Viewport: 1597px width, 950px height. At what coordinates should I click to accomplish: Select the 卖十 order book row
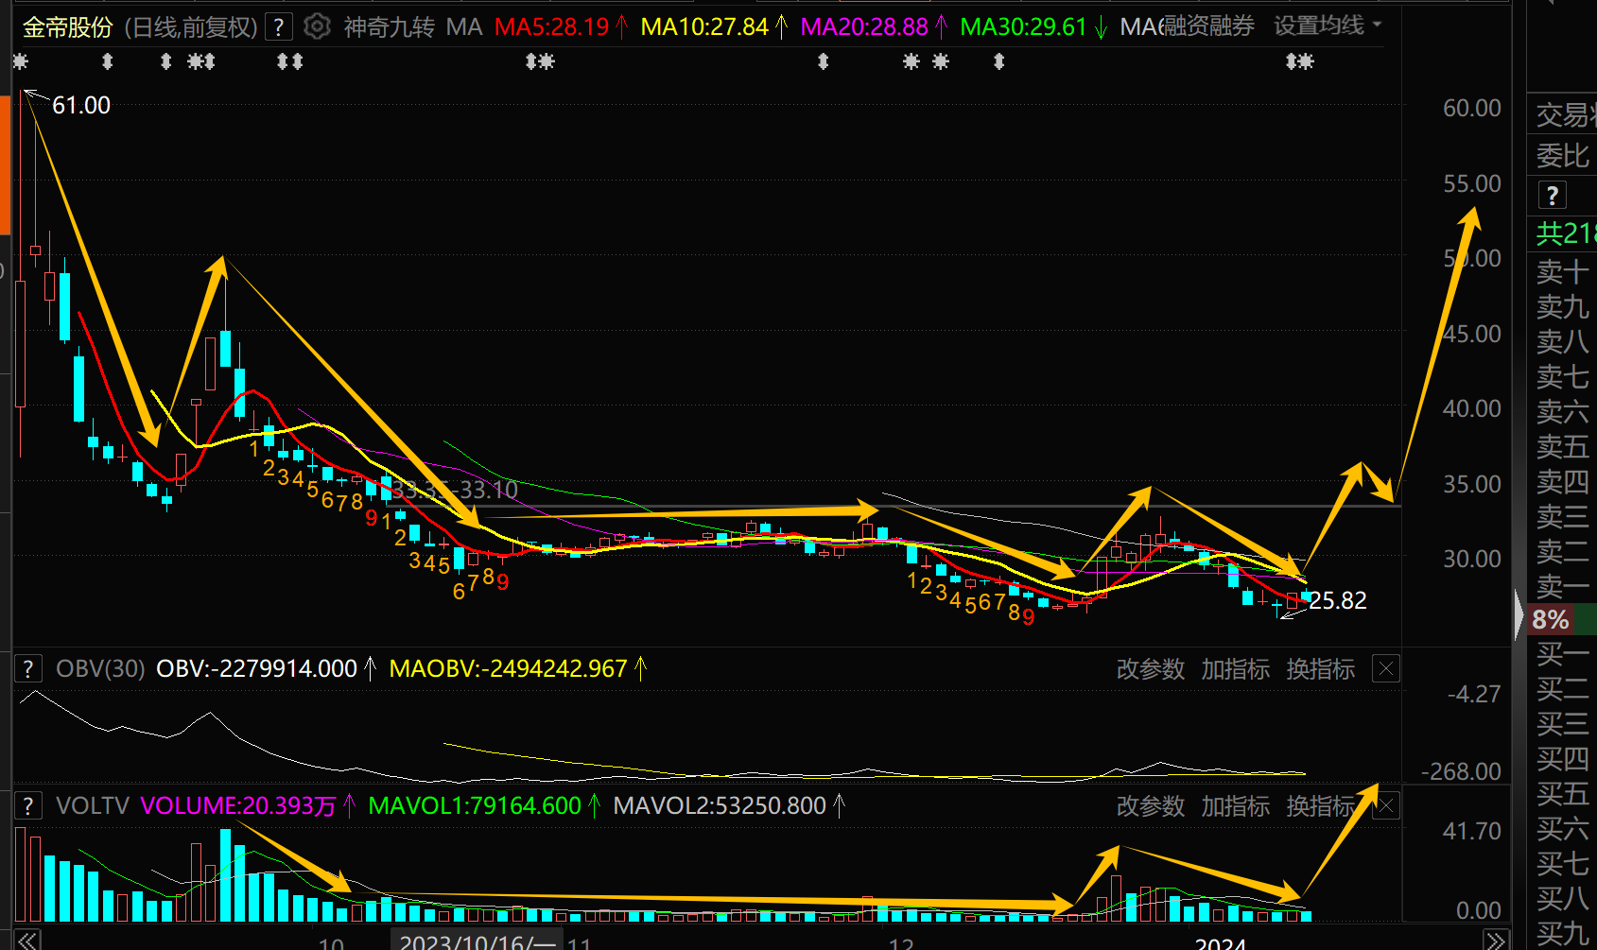click(x=1562, y=272)
